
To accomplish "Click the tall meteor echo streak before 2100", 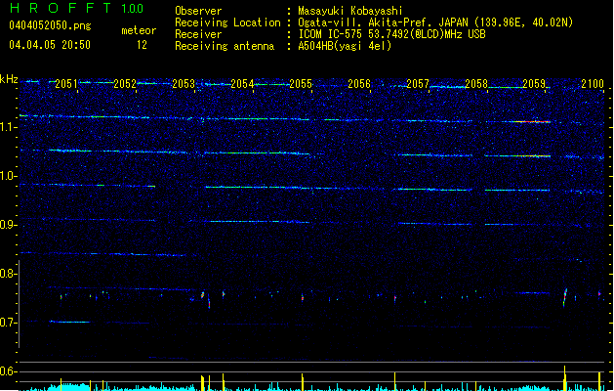I will pyautogui.click(x=565, y=297).
